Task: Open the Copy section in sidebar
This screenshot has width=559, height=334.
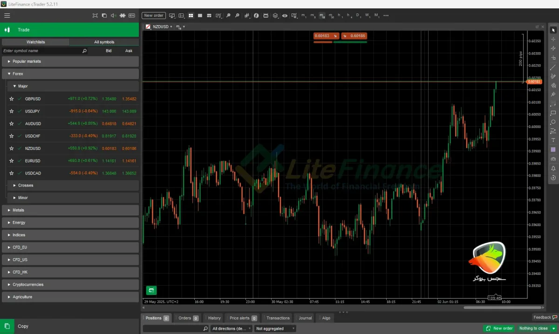Action: point(69,326)
